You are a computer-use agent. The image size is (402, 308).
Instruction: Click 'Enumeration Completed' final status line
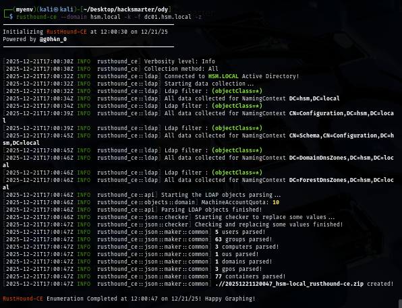point(129,299)
